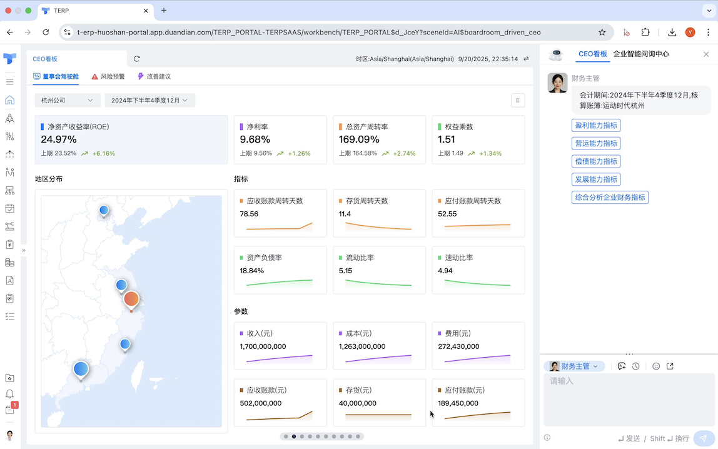718x449 pixels.
Task: Open the 杭州公司 company selector
Action: pyautogui.click(x=67, y=99)
